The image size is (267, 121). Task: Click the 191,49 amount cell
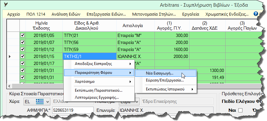211,77
